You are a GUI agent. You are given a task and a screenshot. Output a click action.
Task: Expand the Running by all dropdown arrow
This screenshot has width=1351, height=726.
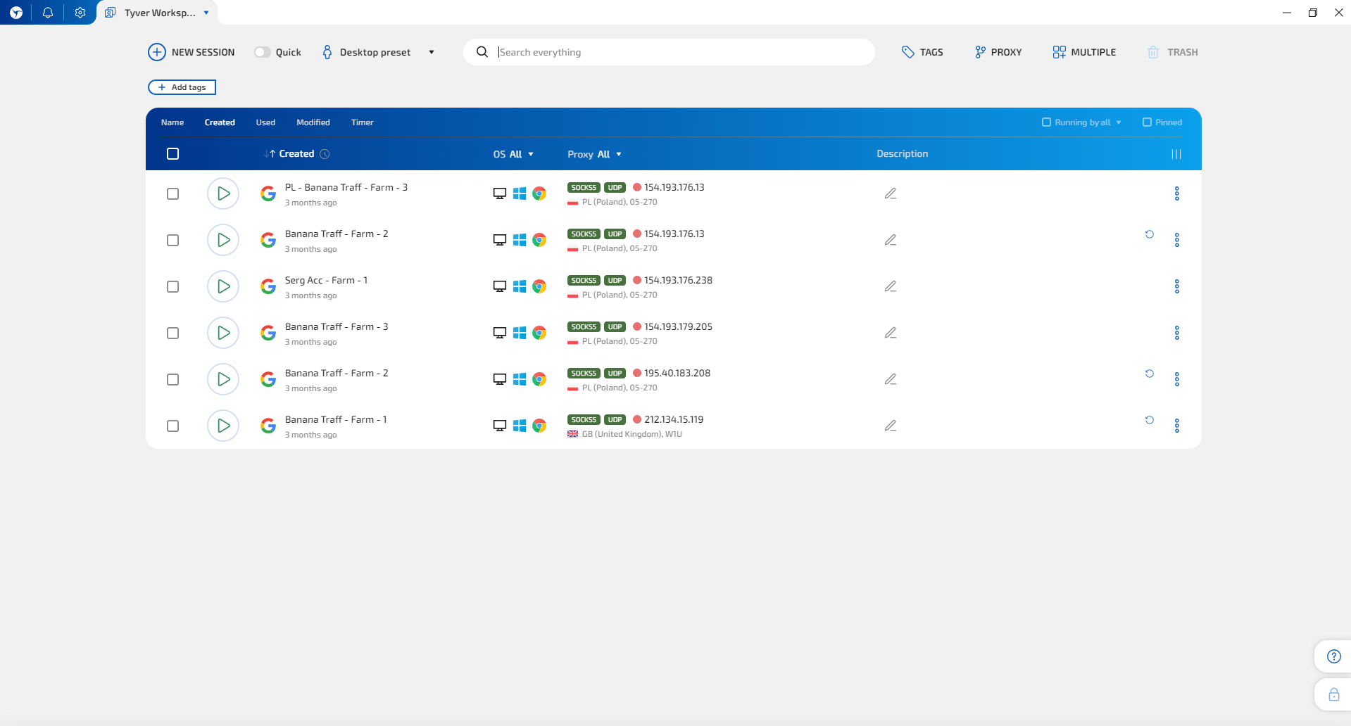point(1119,122)
